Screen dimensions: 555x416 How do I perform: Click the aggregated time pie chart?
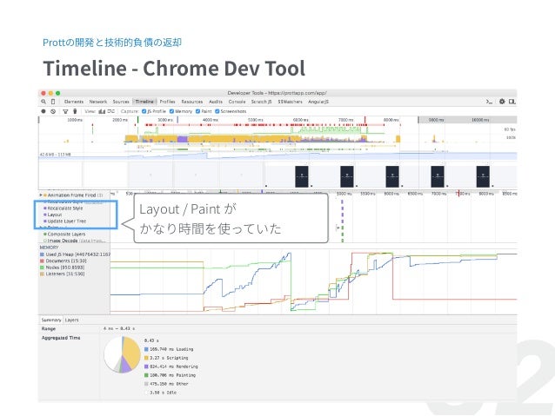[x=122, y=354]
